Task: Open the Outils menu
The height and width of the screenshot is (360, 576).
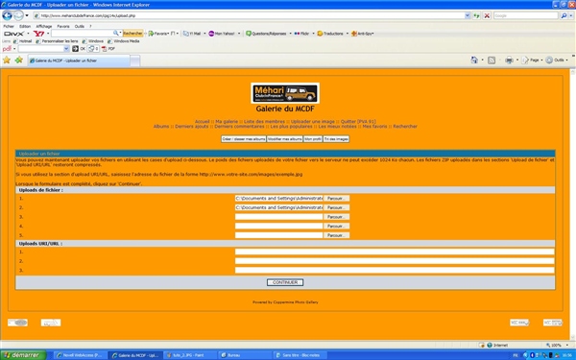Action: pos(80,27)
